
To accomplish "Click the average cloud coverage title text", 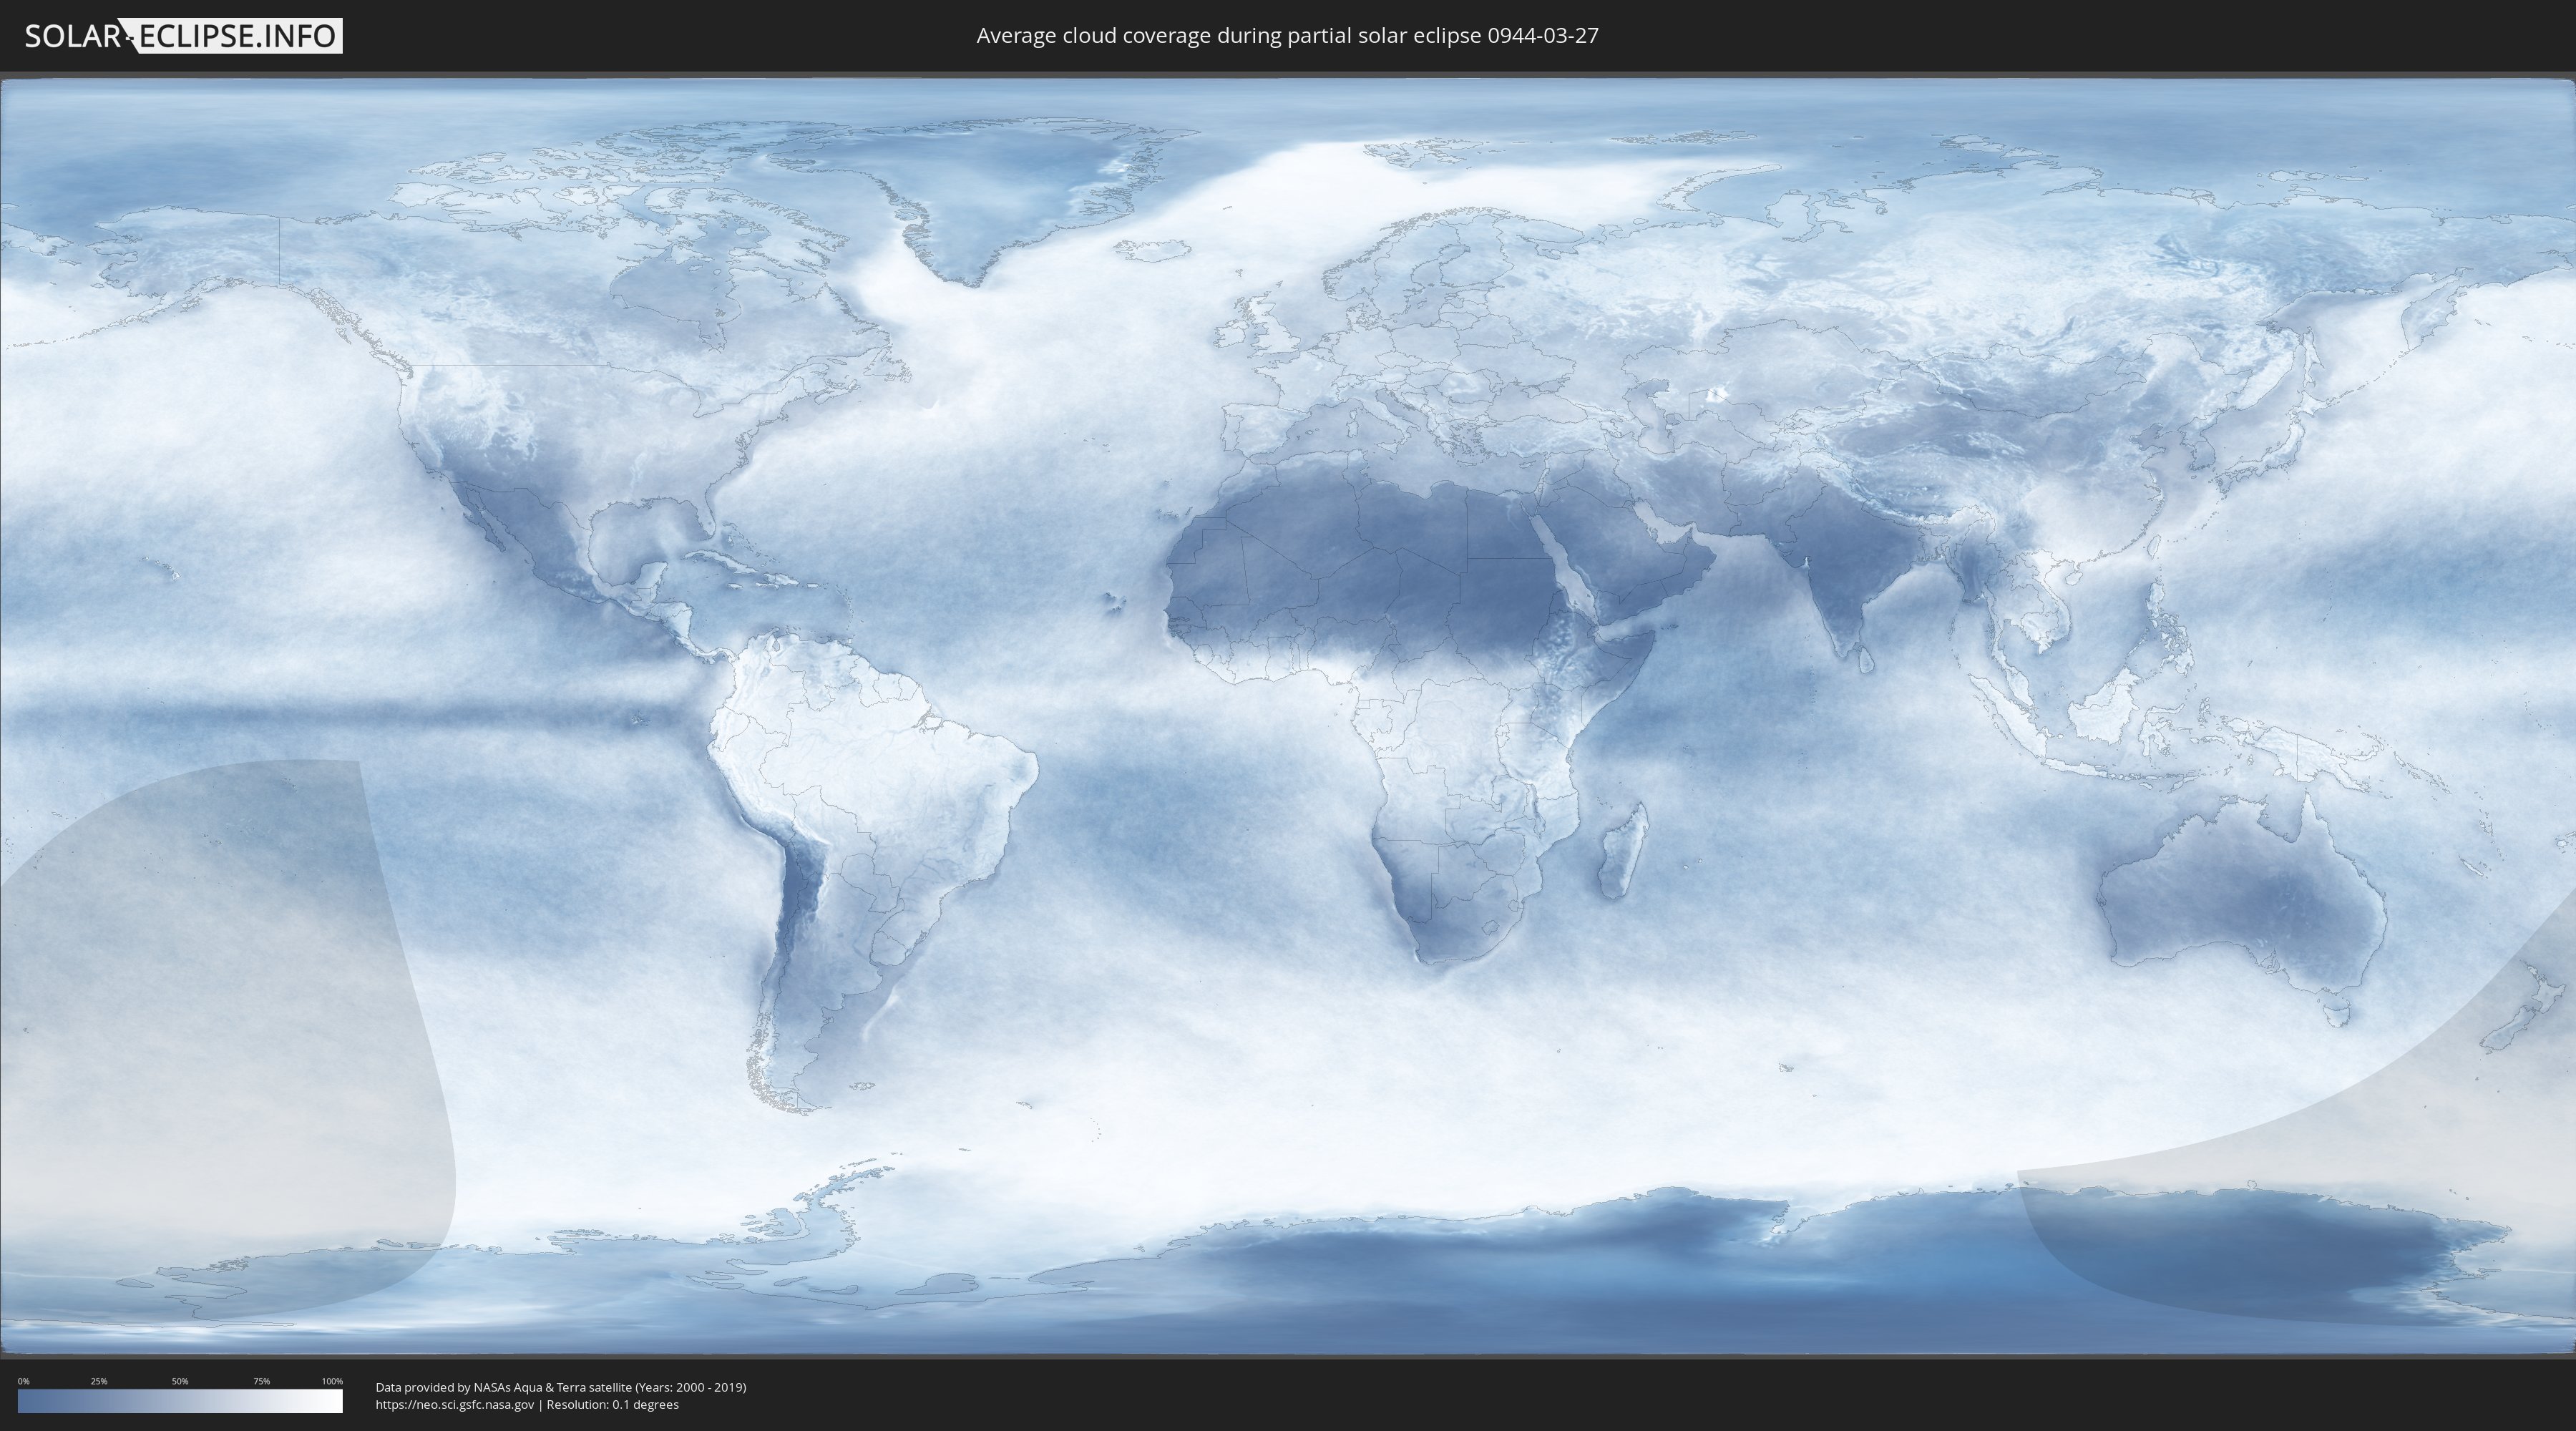I will (x=1287, y=36).
